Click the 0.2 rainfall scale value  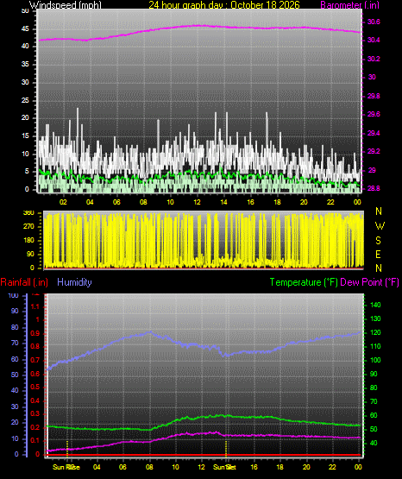pyautogui.click(x=35, y=427)
